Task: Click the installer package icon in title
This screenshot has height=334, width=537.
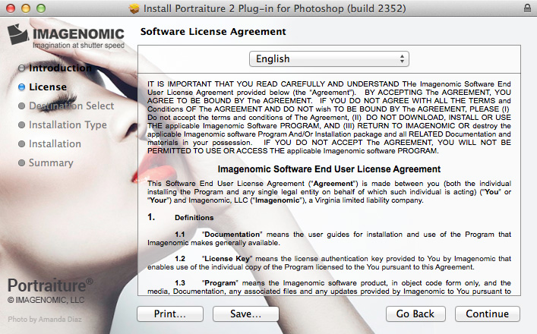Action: [x=134, y=8]
